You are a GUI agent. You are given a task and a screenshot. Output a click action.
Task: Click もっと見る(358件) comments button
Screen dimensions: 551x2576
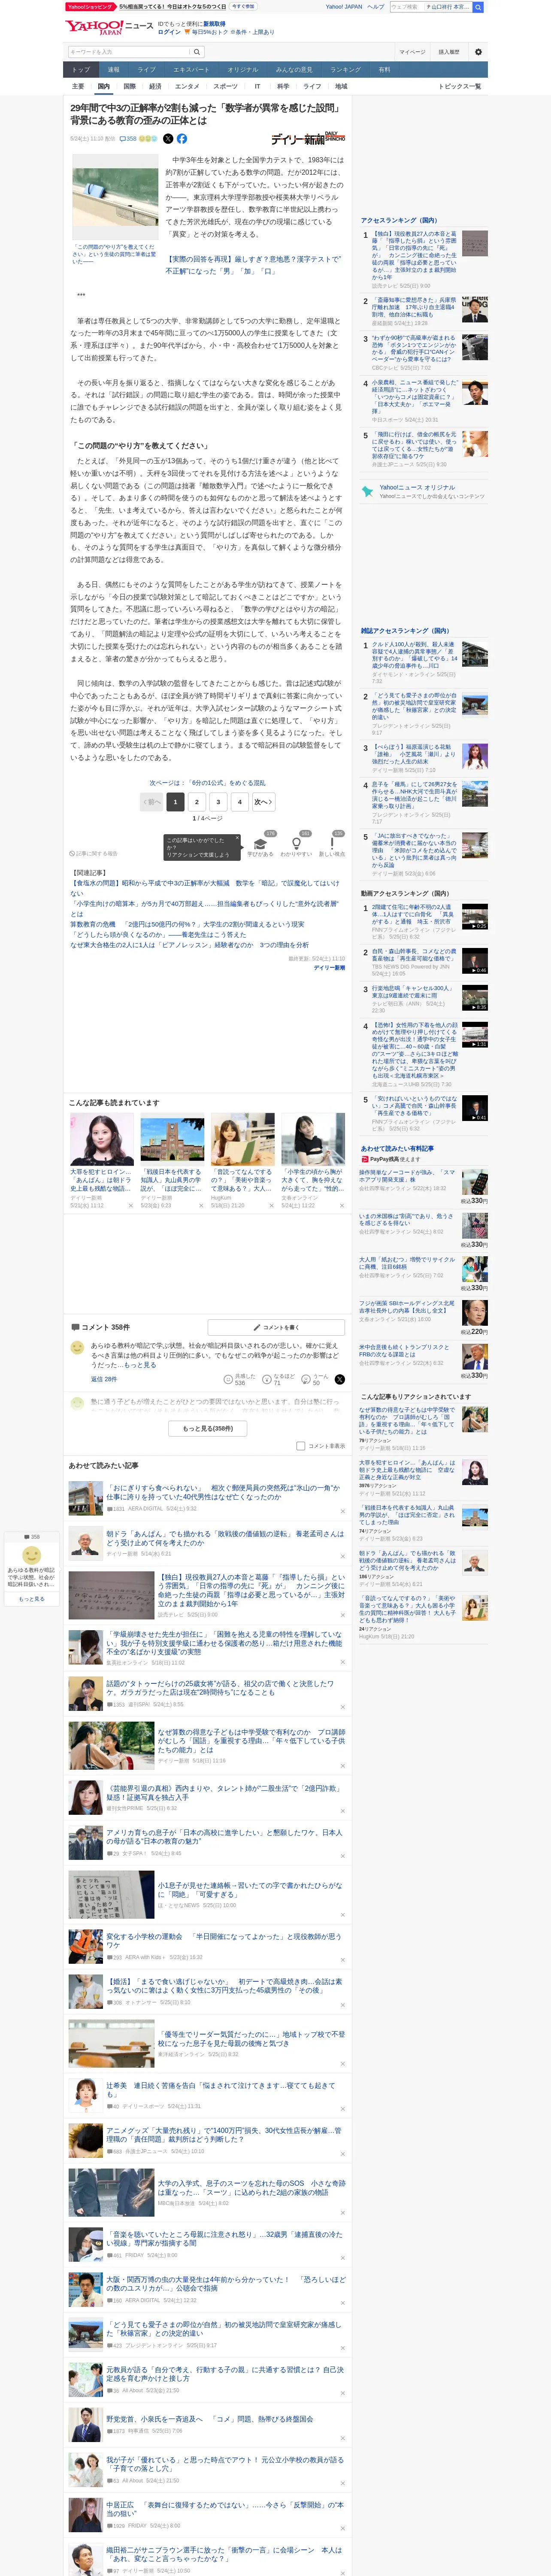(x=208, y=1428)
